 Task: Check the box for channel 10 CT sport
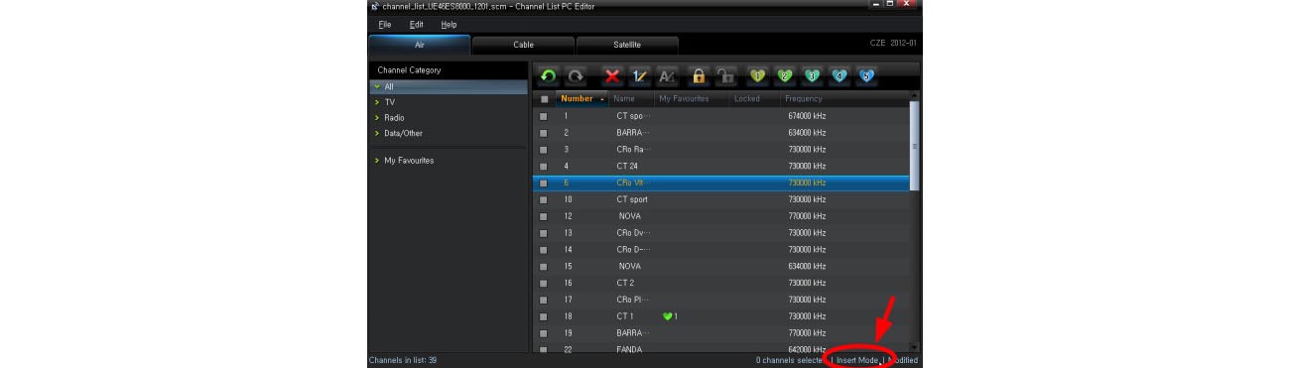click(x=544, y=199)
